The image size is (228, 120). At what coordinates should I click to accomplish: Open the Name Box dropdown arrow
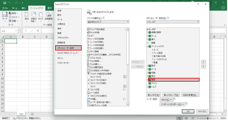pos(16,31)
